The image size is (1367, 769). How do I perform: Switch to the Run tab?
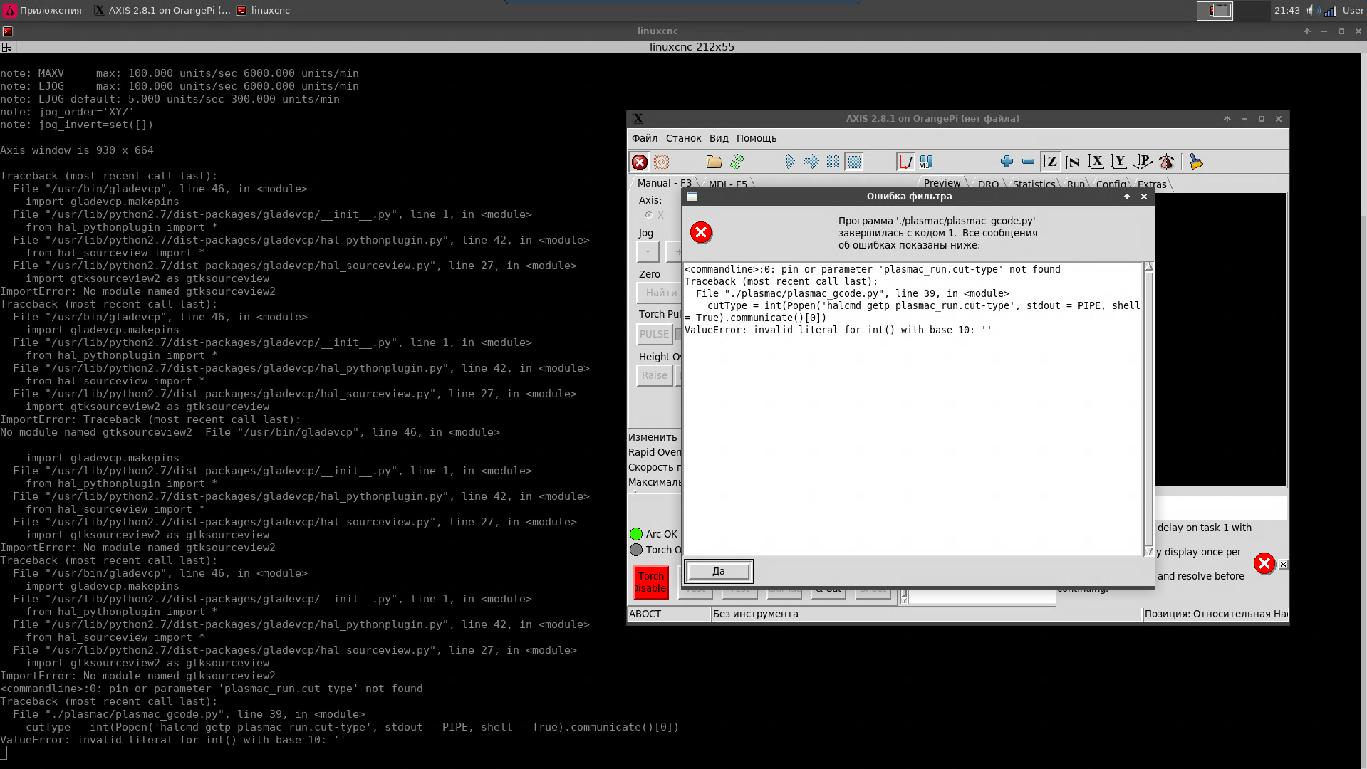(x=1076, y=184)
